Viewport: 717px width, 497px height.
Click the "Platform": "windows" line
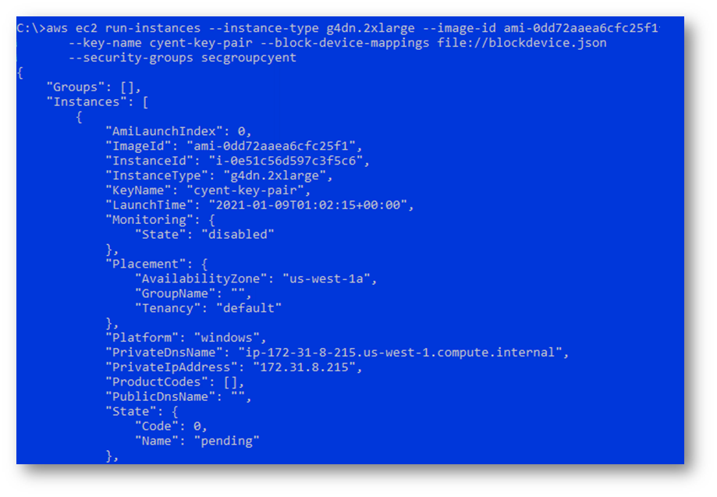point(186,338)
